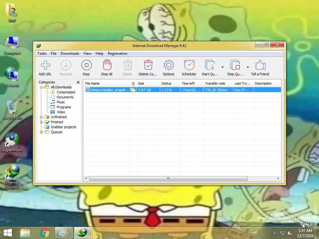Click the queue folder icon in download row
Image resolution: width=319 pixels, height=239 pixels.
133,90
